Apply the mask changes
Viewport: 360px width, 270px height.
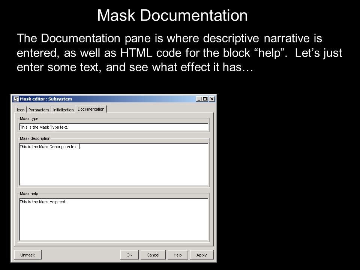pyautogui.click(x=202, y=255)
